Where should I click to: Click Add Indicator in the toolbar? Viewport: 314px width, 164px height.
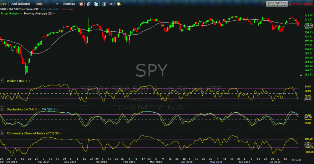[x=21, y=4]
